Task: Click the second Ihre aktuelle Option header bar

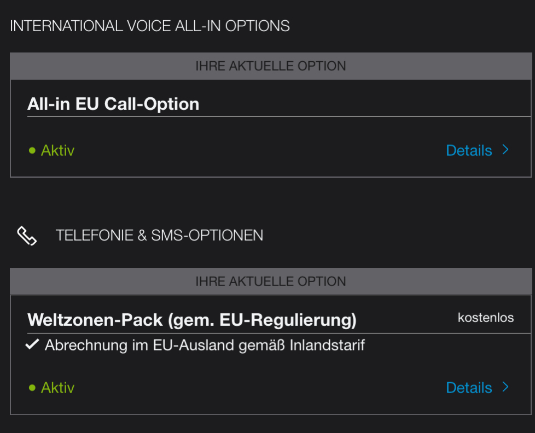Action: click(271, 281)
